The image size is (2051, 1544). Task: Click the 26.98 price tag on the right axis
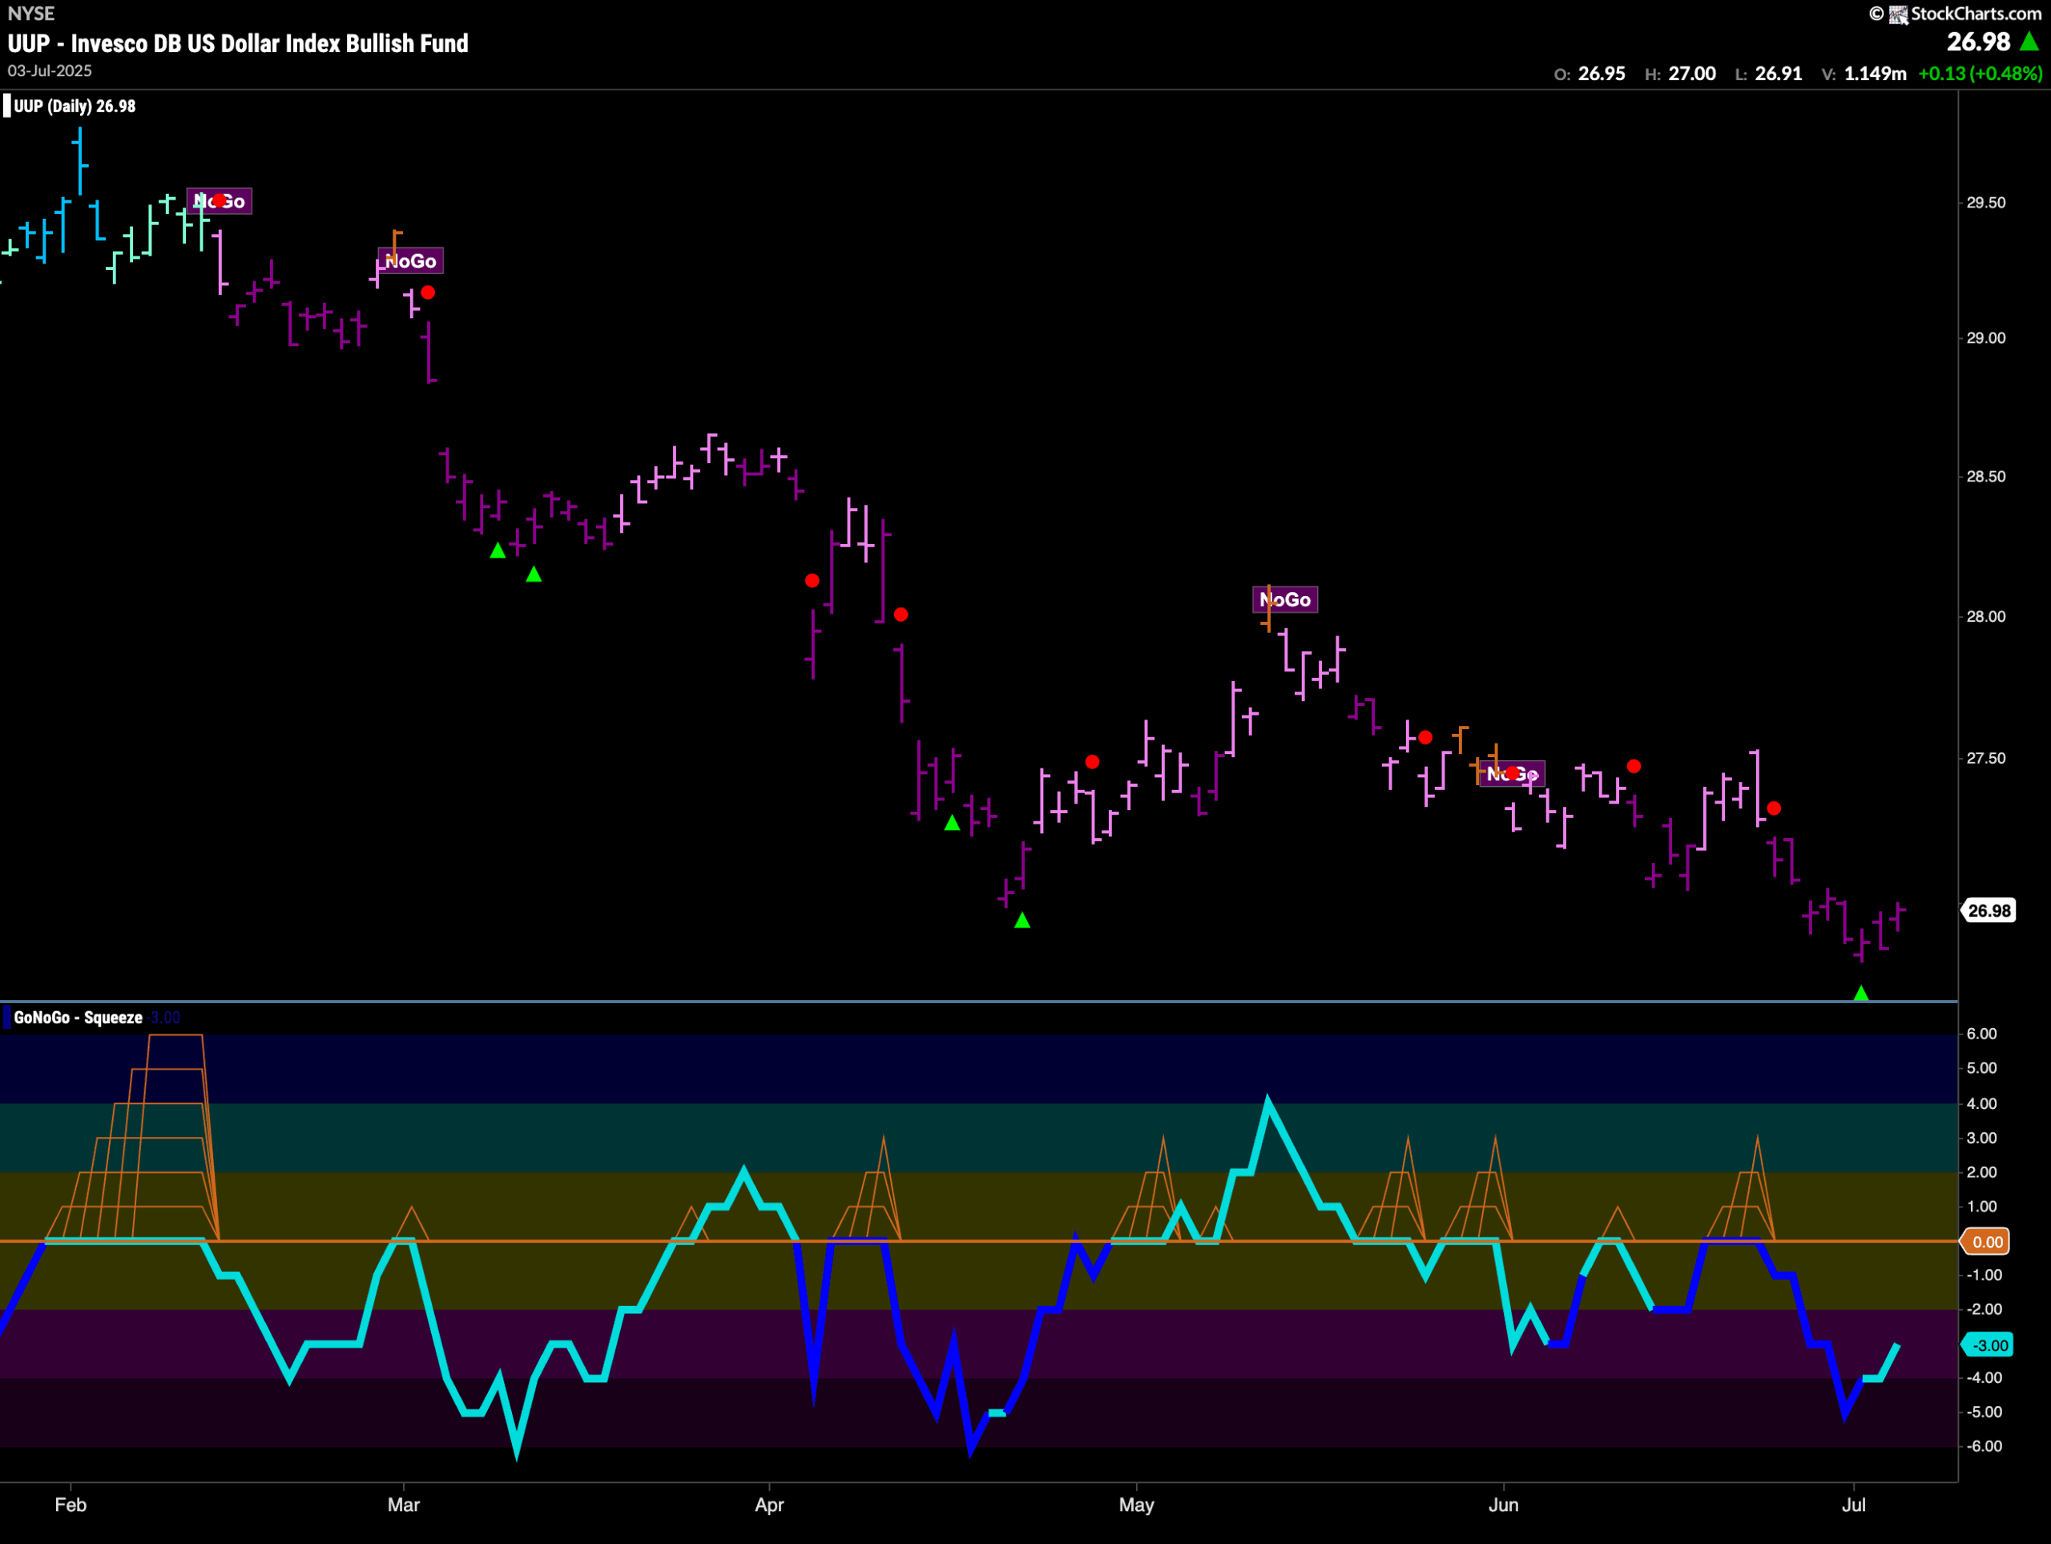[x=1989, y=911]
